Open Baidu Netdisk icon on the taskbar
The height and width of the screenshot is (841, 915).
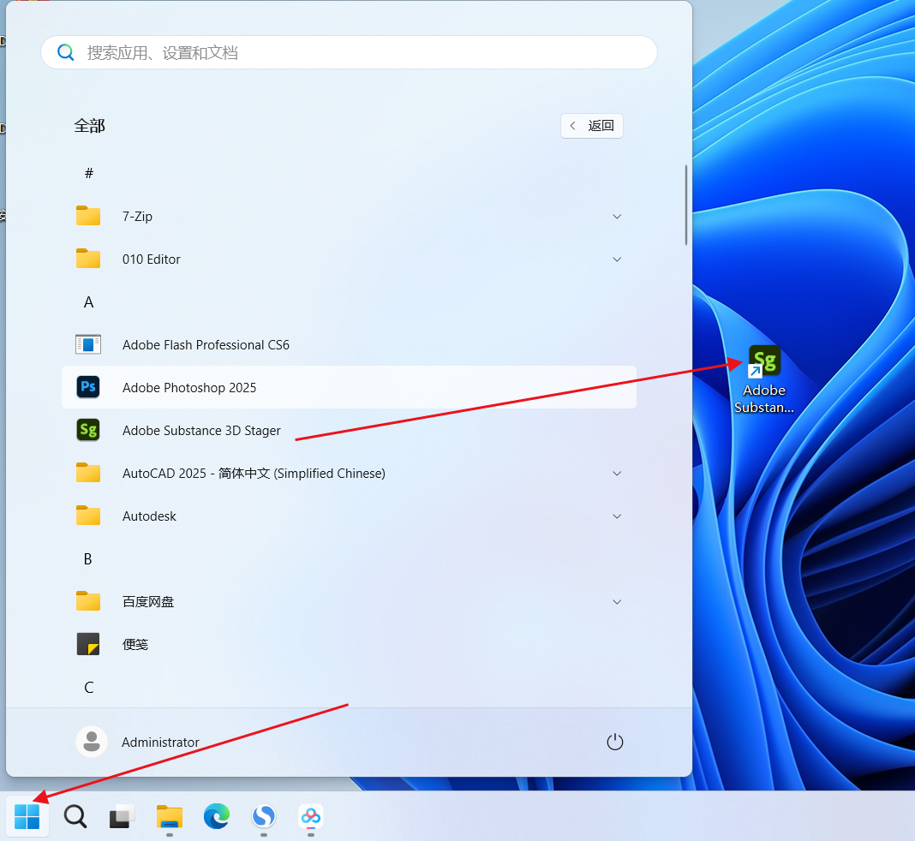tap(310, 816)
